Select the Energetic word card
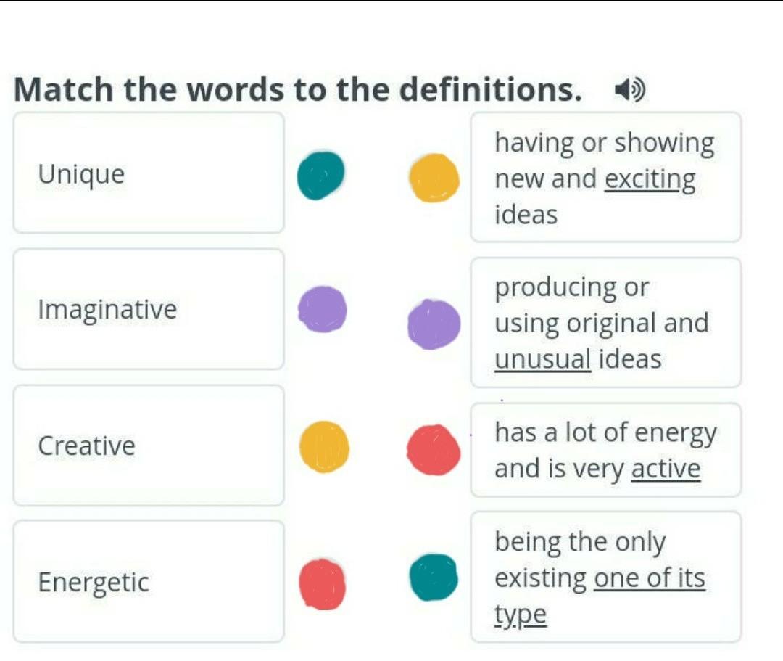This screenshot has width=783, height=661. [x=149, y=582]
